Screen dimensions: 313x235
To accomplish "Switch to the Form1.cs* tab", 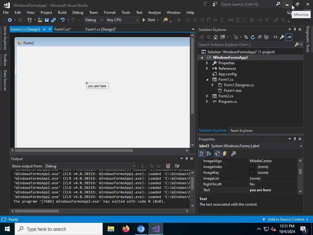I will [x=62, y=29].
